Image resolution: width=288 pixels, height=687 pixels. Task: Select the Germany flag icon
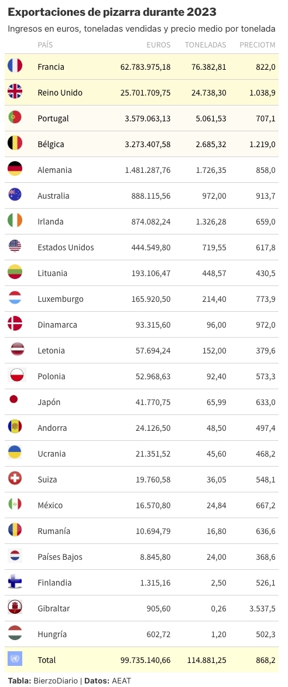[x=15, y=169]
